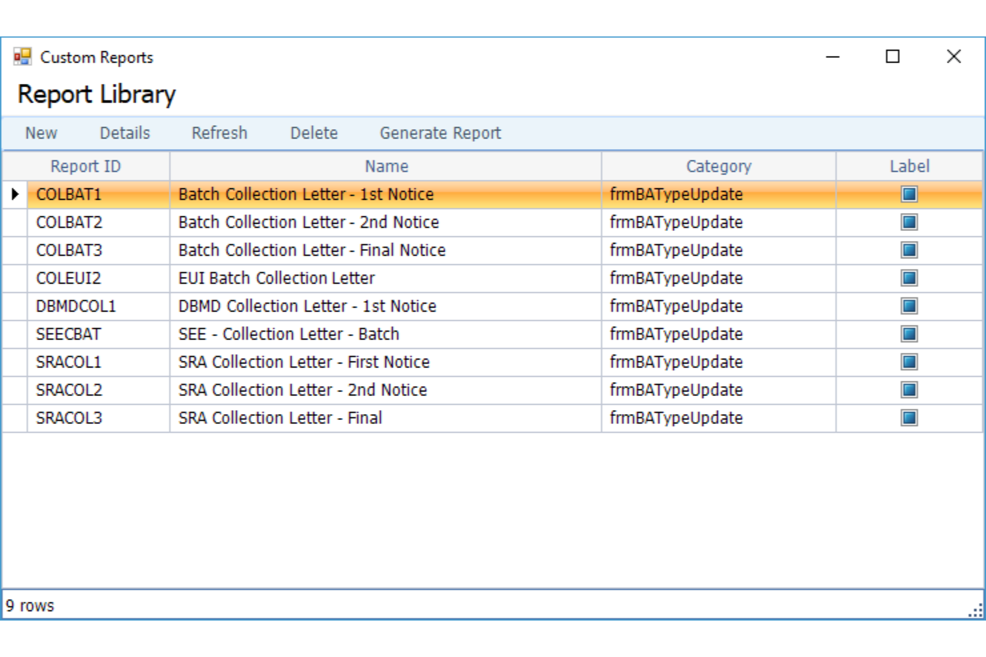The width and height of the screenshot is (986, 657).
Task: Toggle the Label checkbox for COLBAT1
Action: coord(909,194)
